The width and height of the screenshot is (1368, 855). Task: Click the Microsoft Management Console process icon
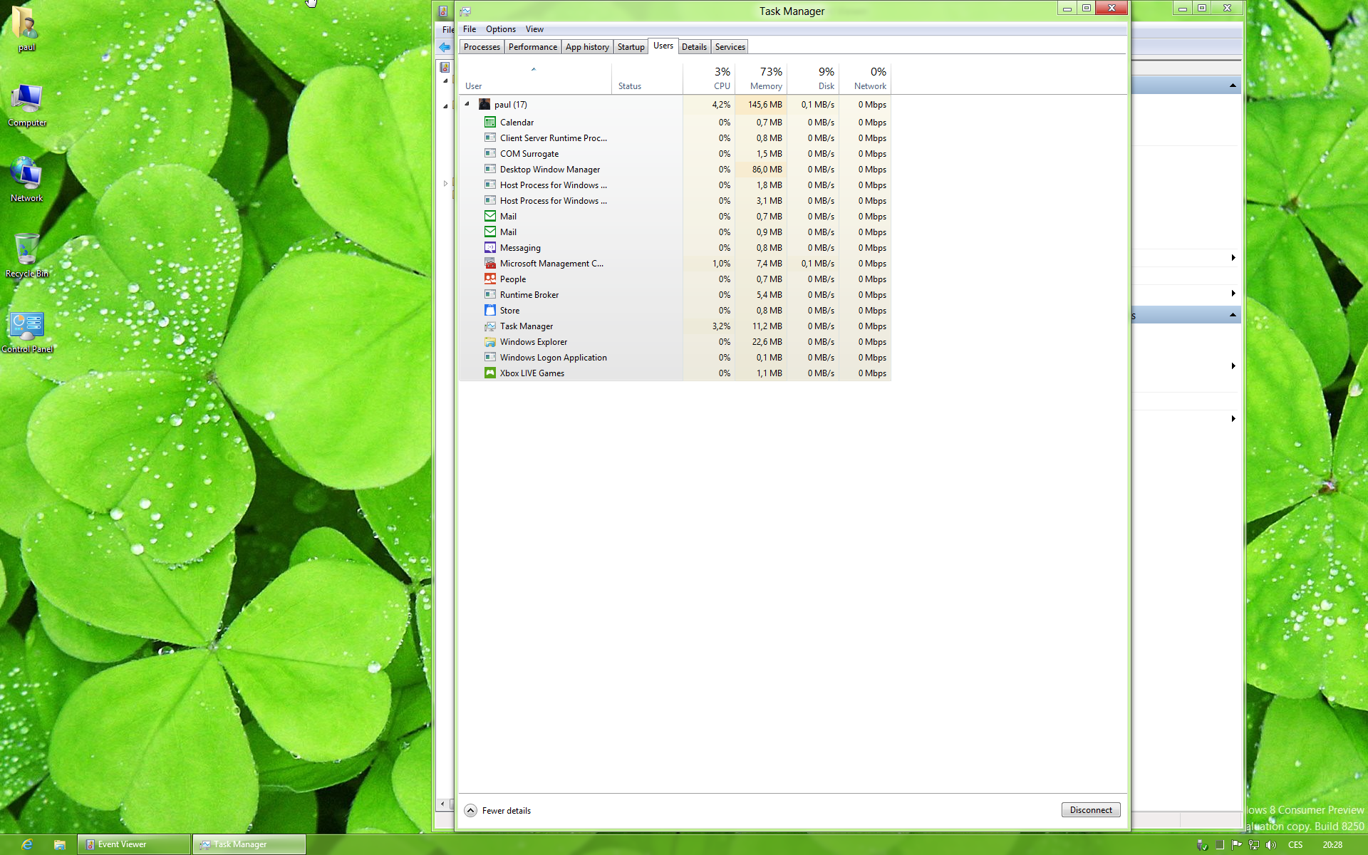[490, 264]
